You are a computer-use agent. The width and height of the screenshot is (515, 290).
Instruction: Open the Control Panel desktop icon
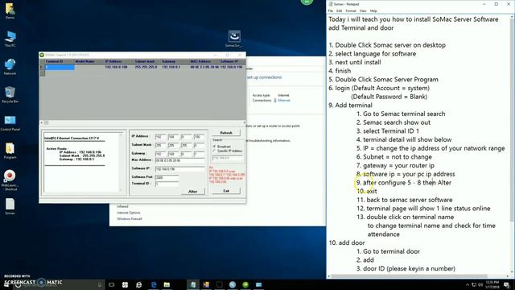pyautogui.click(x=10, y=122)
